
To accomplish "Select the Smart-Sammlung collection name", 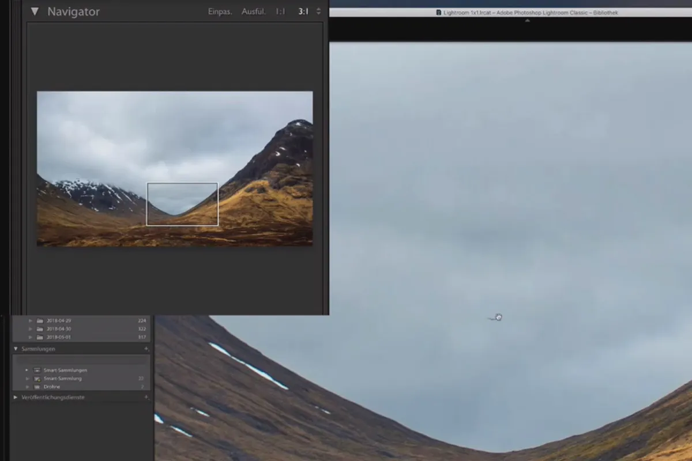I will [x=63, y=379].
